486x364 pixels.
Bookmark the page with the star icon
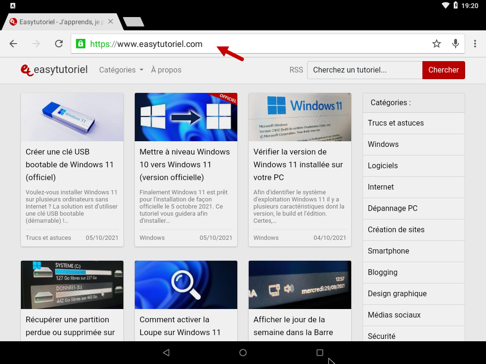click(437, 44)
